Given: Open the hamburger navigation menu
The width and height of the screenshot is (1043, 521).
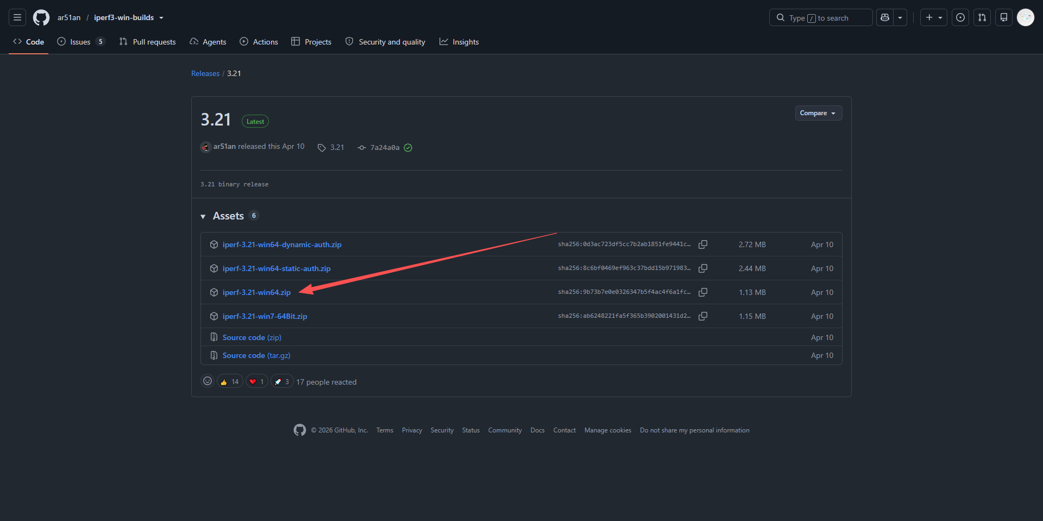Looking at the screenshot, I should pyautogui.click(x=17, y=17).
